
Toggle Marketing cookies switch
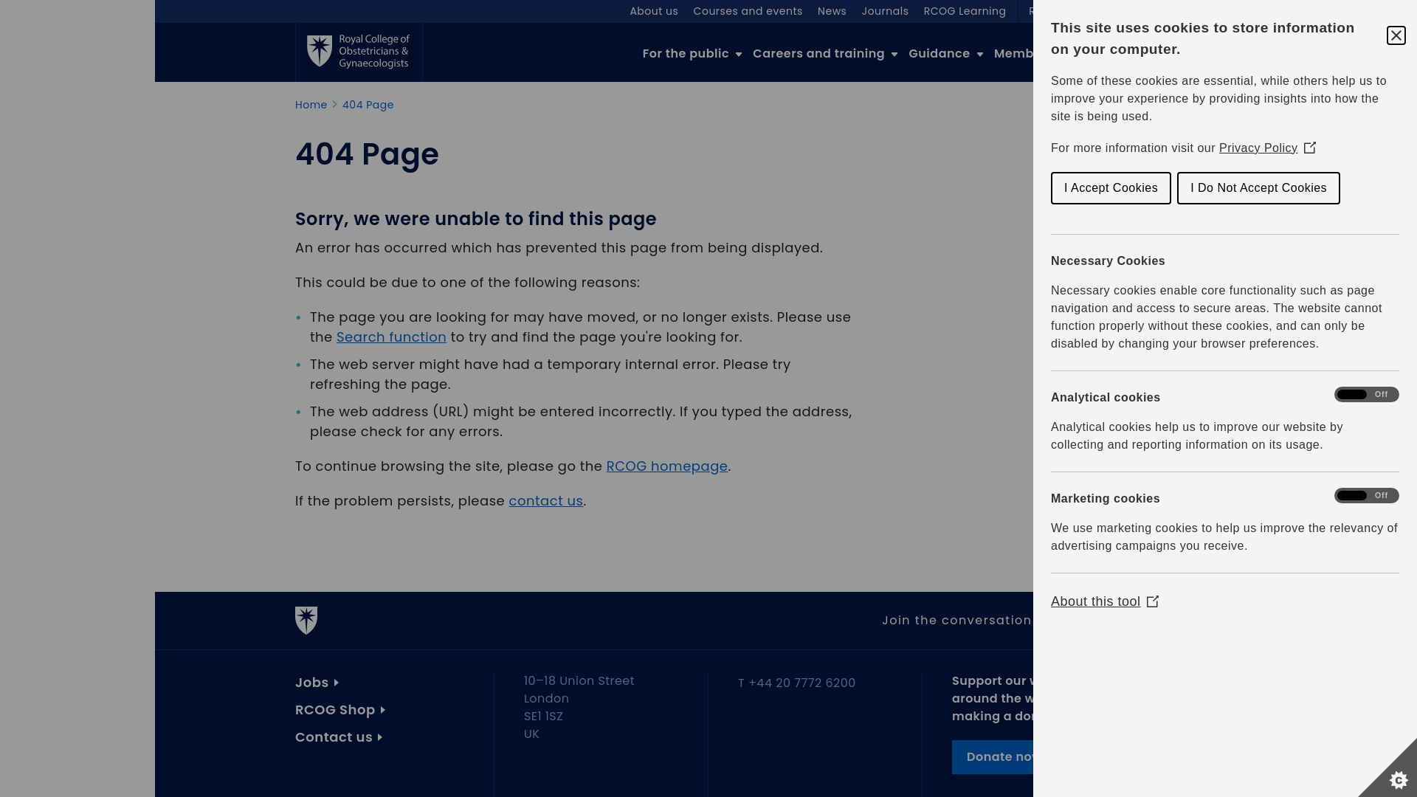coord(1366,496)
